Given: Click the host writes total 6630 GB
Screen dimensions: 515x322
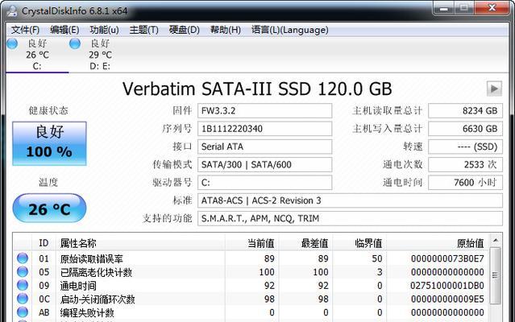Looking at the screenshot, I should tap(465, 129).
